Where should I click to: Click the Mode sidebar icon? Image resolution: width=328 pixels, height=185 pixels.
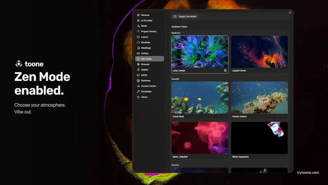tap(138, 26)
